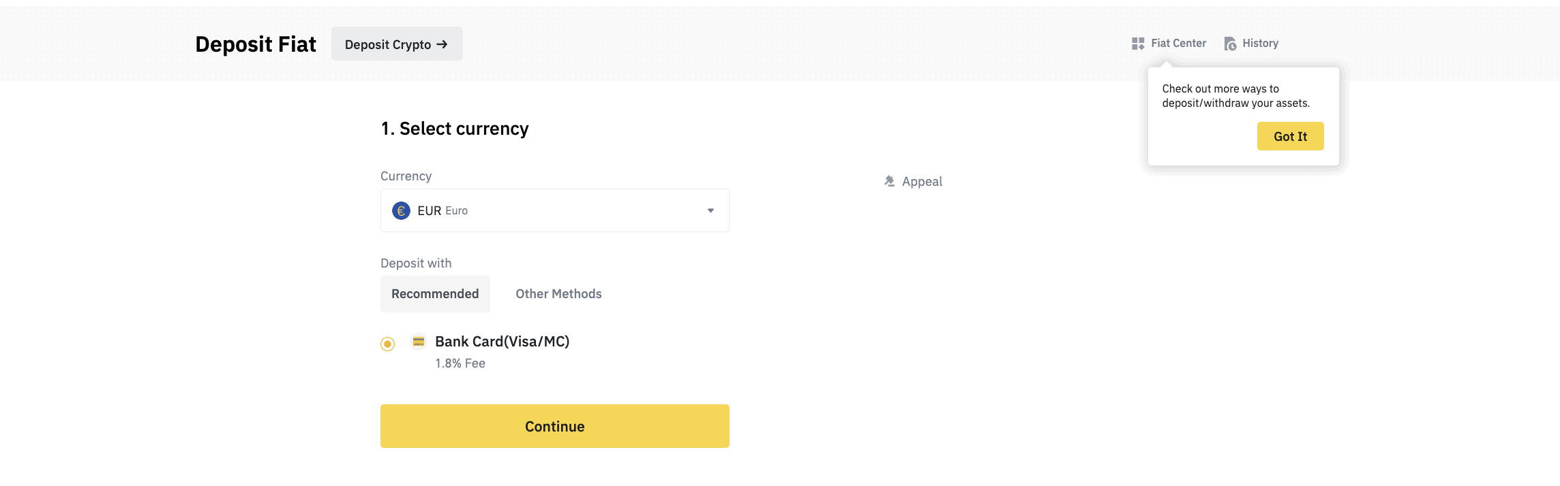Click the arrow on Deposit Crypto
1560x486 pixels.
(x=442, y=44)
